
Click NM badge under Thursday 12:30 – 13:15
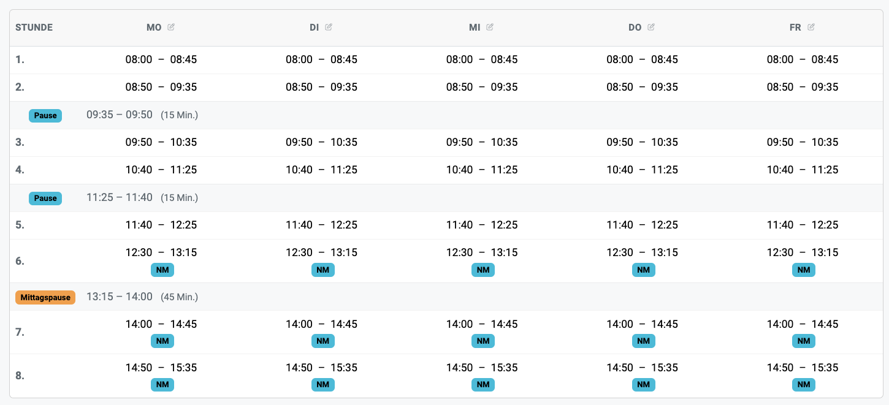(x=643, y=270)
